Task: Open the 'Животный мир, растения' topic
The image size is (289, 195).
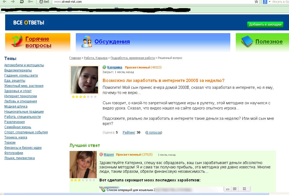Action: pos(24,86)
